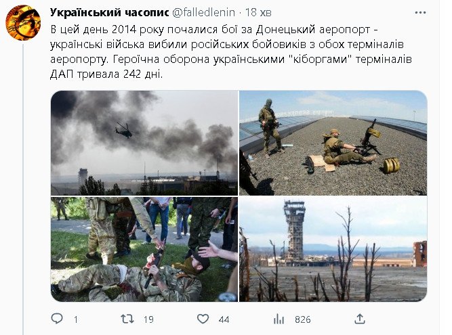Click the reply count showing 1
Screen dimensions: 452x335
tap(75, 319)
